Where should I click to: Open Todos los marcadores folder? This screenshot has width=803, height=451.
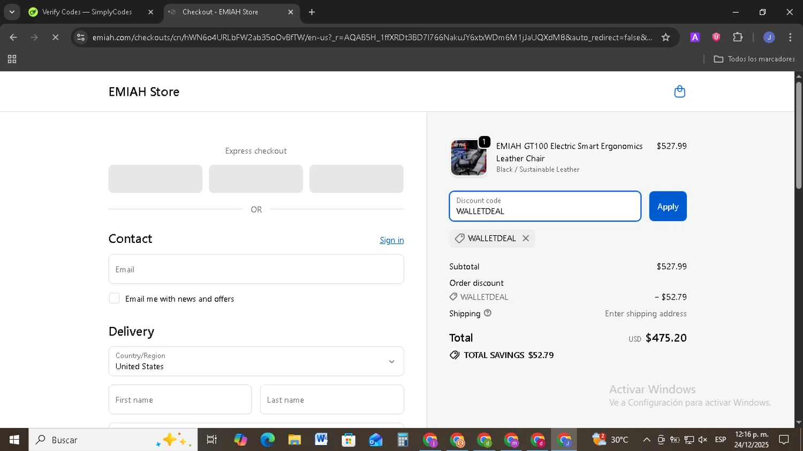754,59
